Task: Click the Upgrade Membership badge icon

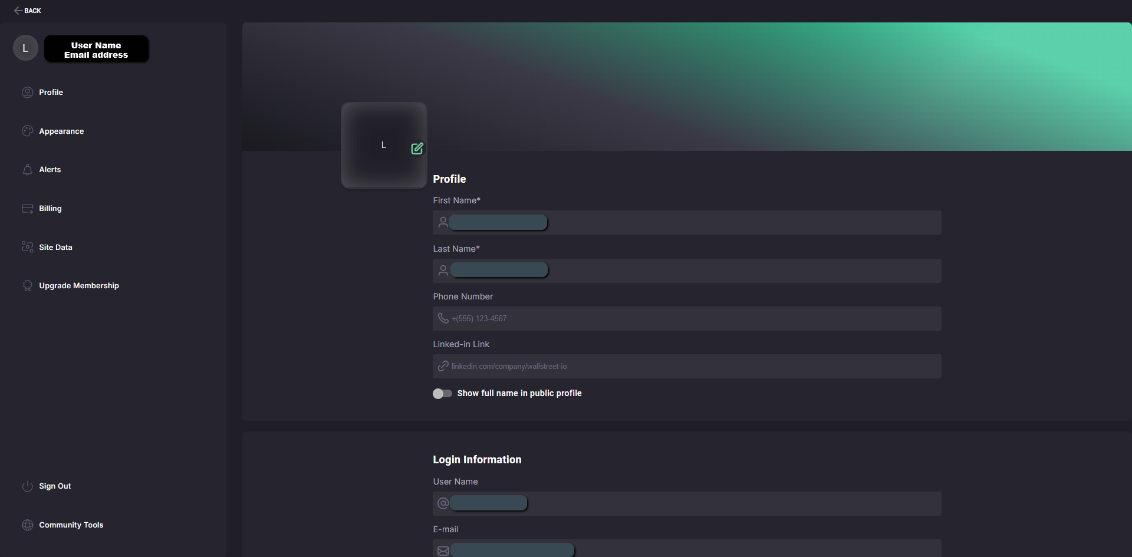Action: pyautogui.click(x=27, y=286)
